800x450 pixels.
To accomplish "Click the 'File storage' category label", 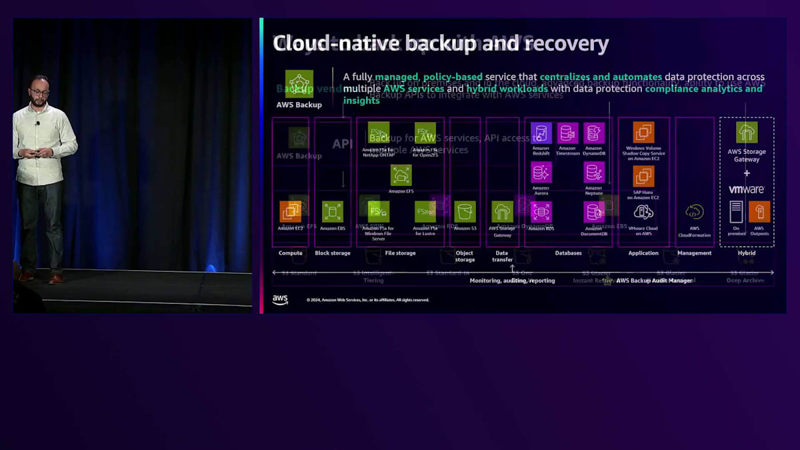I will [x=401, y=253].
